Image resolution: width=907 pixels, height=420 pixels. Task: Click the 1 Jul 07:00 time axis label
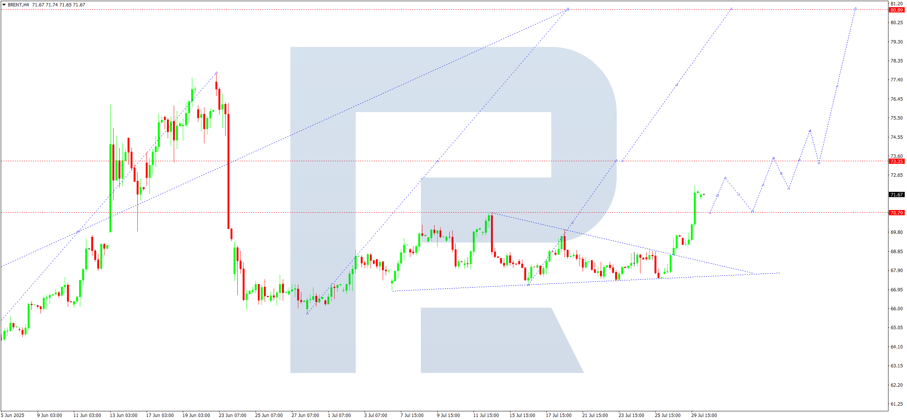pos(339,415)
